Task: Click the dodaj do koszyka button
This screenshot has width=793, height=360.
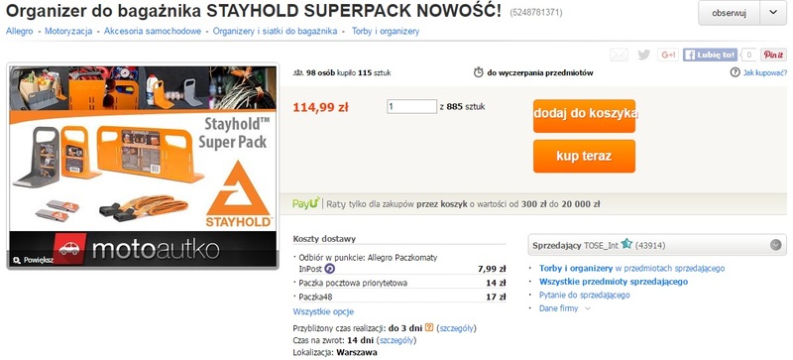Action: (584, 115)
